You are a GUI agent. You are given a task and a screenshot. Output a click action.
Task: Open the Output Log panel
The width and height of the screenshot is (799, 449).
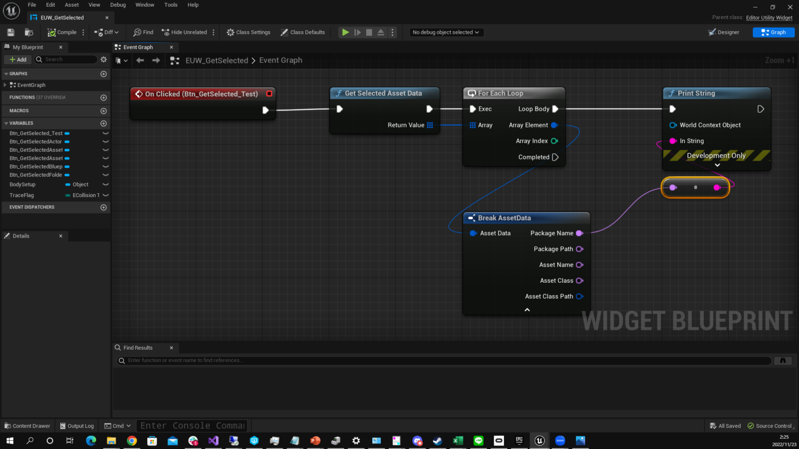76,426
